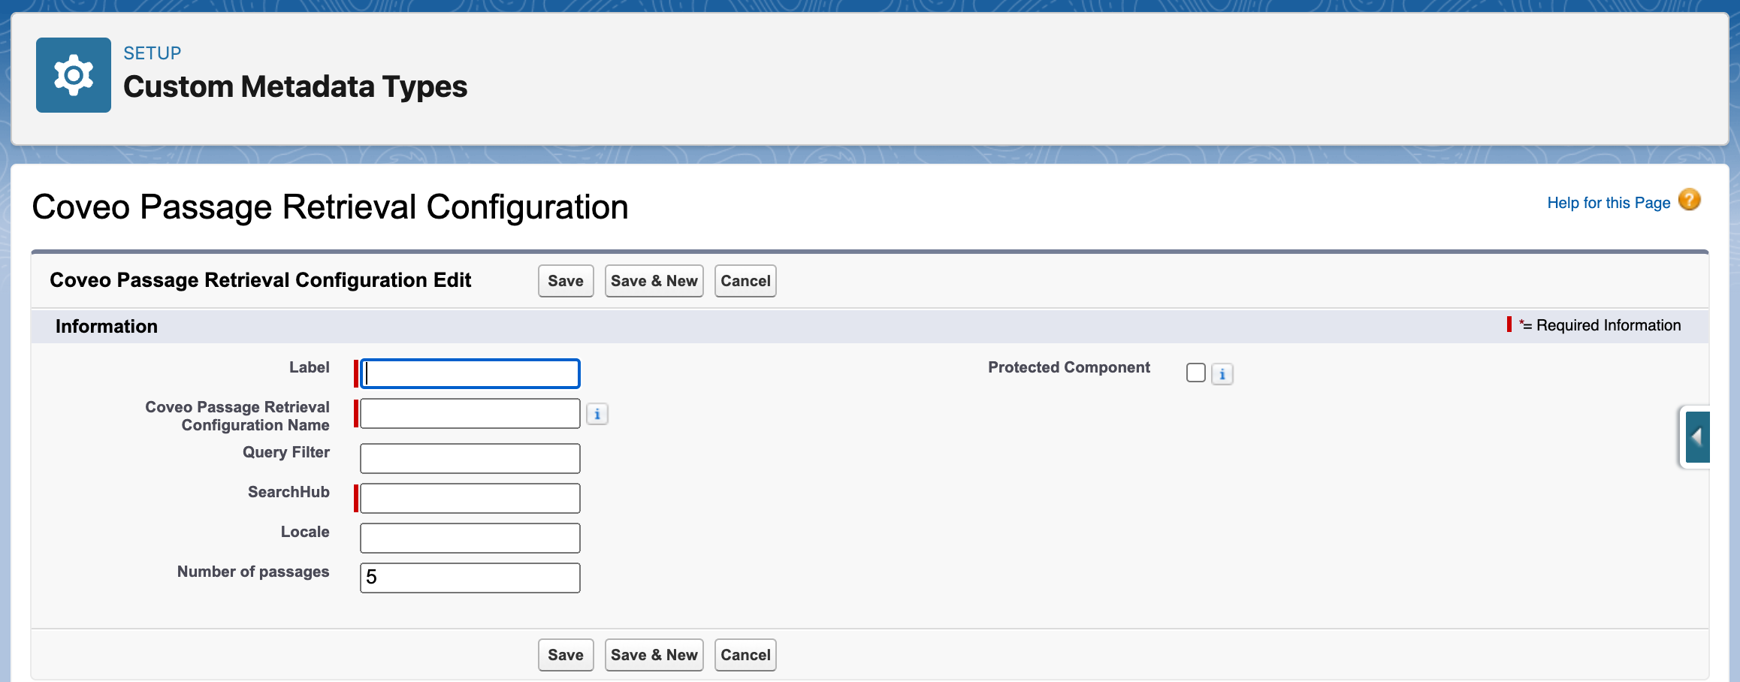This screenshot has width=1740, height=682.
Task: Click the top Save button
Action: [x=566, y=281]
